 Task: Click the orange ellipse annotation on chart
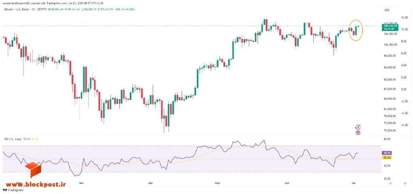[356, 30]
